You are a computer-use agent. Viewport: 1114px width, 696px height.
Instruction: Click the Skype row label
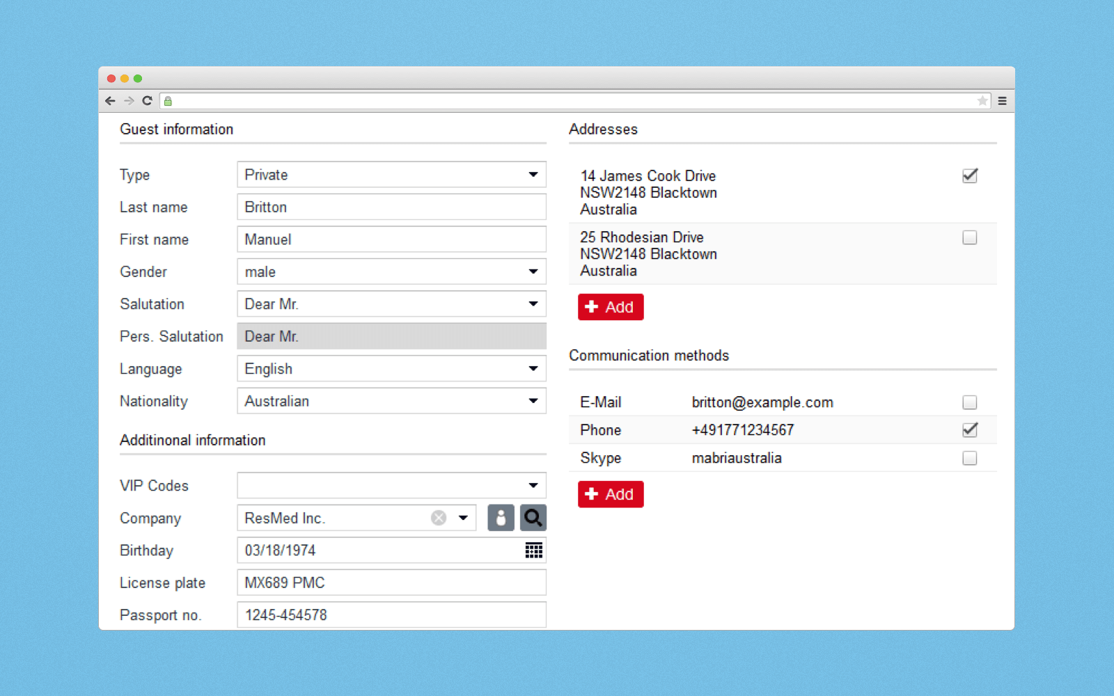[600, 458]
